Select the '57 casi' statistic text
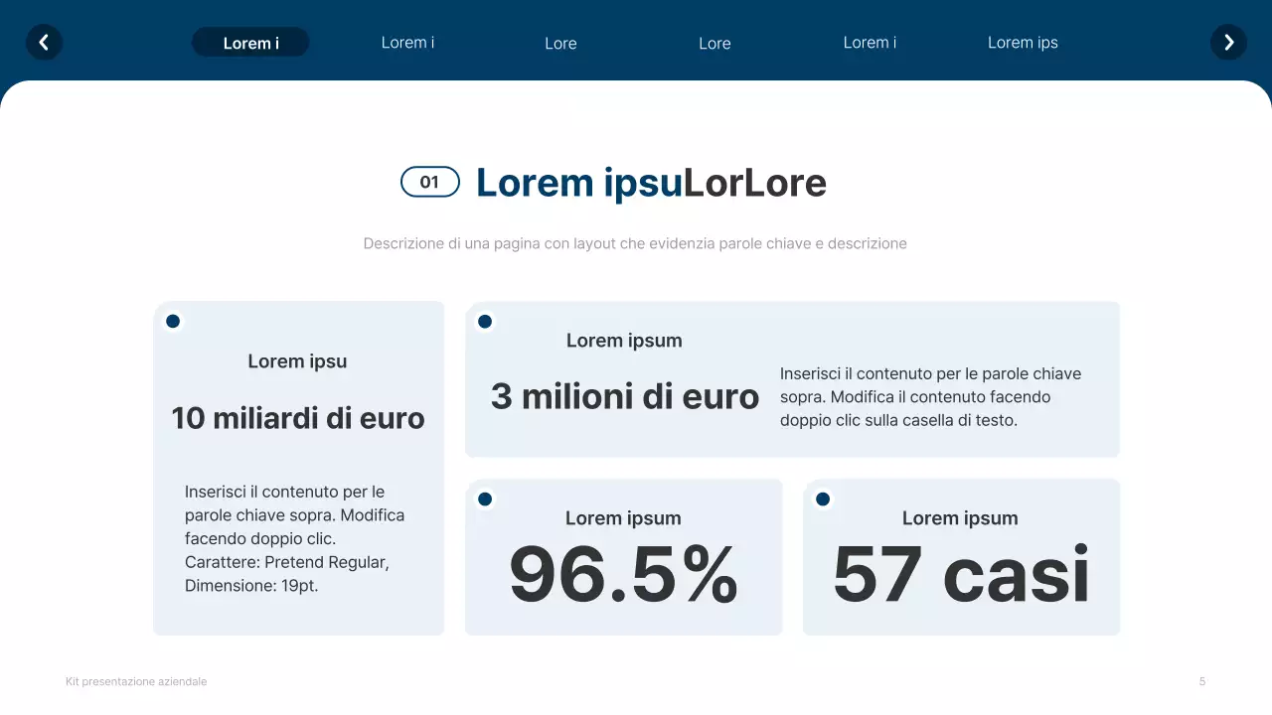This screenshot has width=1272, height=715. [x=960, y=574]
